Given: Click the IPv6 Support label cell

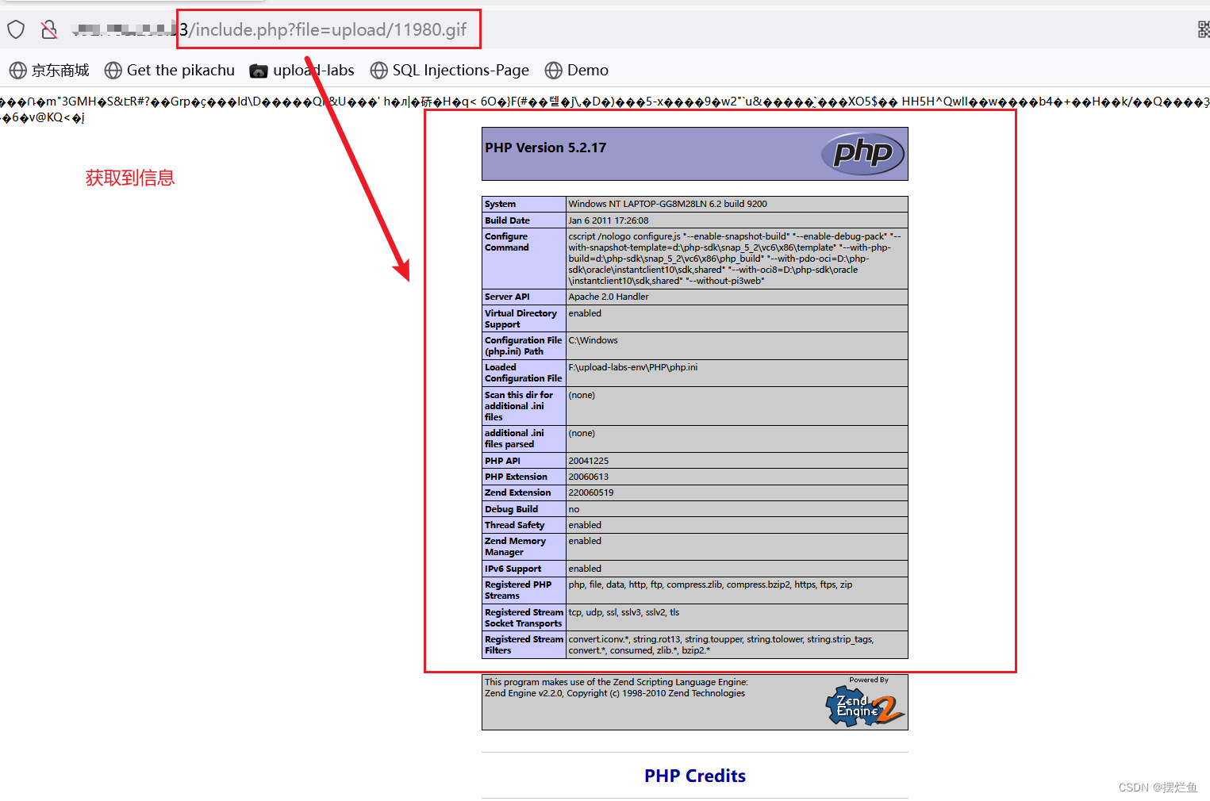Looking at the screenshot, I should 524,569.
